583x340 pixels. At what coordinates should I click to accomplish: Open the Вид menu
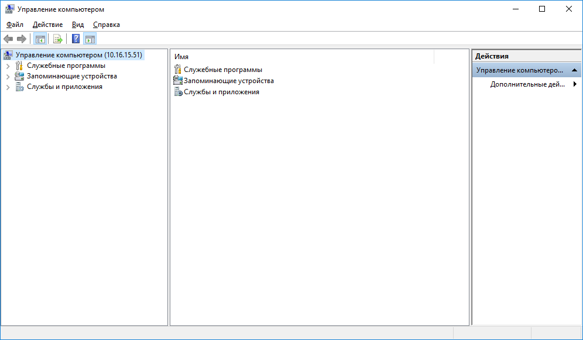click(78, 25)
